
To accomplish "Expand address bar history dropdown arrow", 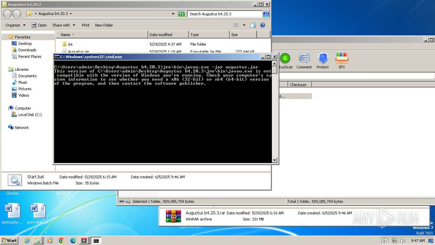I will [x=173, y=14].
